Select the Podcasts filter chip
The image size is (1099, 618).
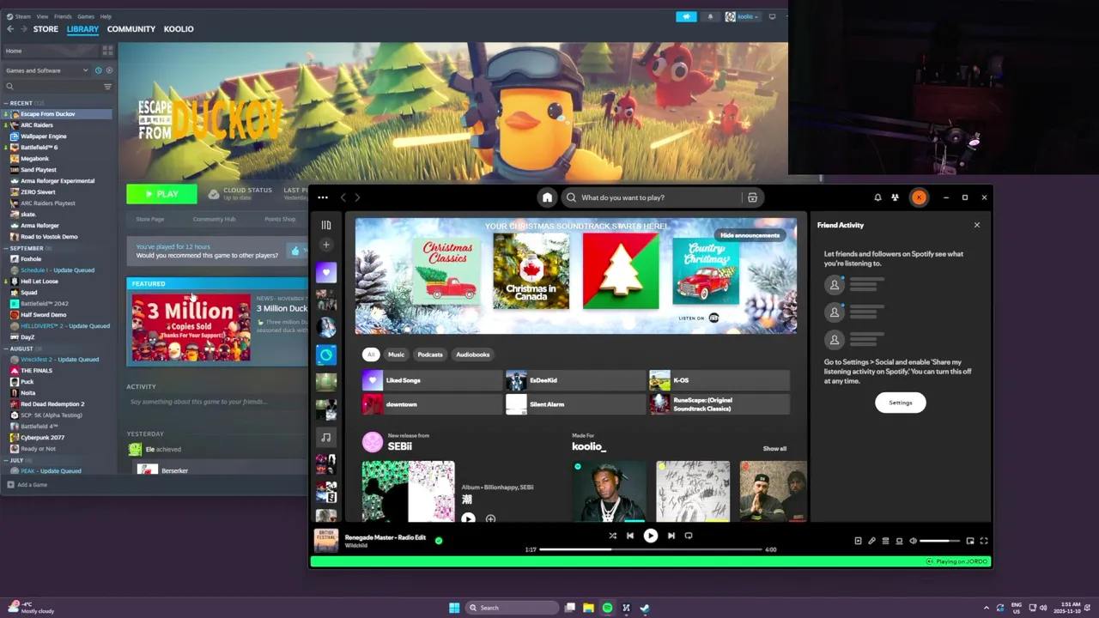click(430, 354)
